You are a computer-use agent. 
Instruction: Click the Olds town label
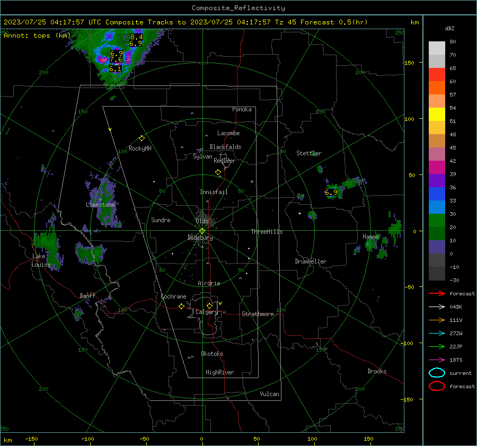click(202, 221)
